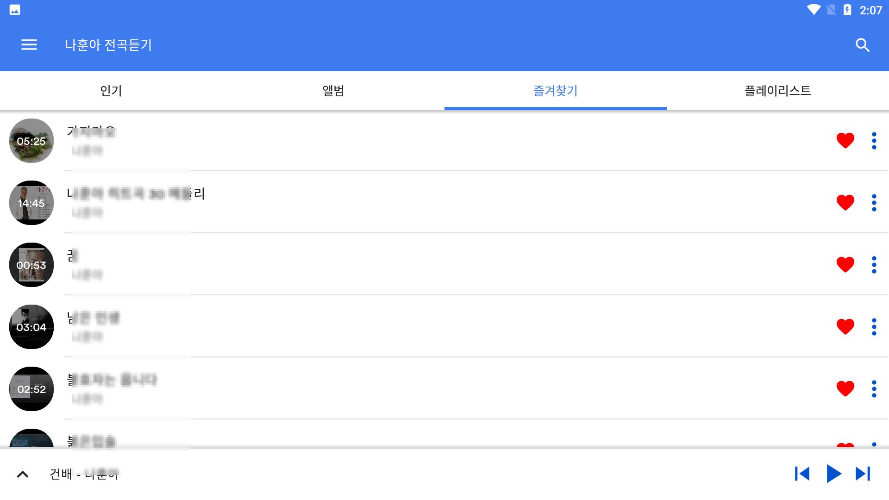The image size is (889, 500).
Task: Open three-dot menu for 14:45 song
Action: click(x=874, y=202)
